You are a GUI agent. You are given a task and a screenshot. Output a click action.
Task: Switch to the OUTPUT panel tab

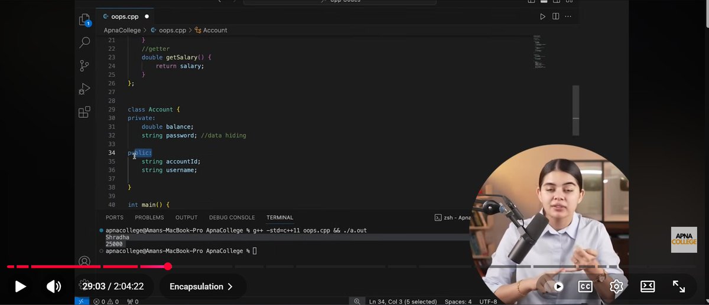[x=187, y=218]
